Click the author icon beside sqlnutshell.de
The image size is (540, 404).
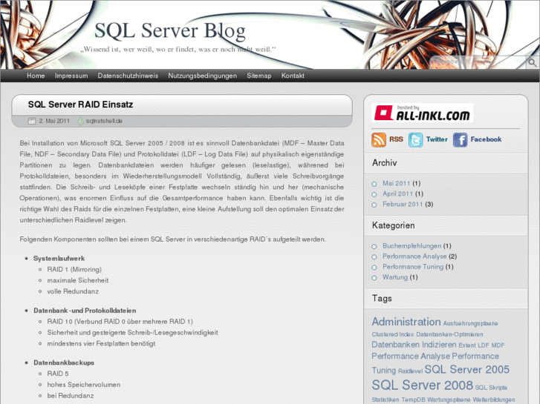(80, 121)
